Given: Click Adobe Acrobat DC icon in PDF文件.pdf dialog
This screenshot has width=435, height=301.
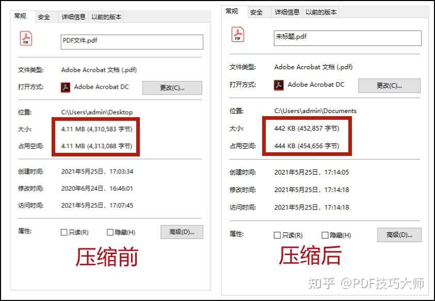Looking at the screenshot, I should (x=66, y=87).
